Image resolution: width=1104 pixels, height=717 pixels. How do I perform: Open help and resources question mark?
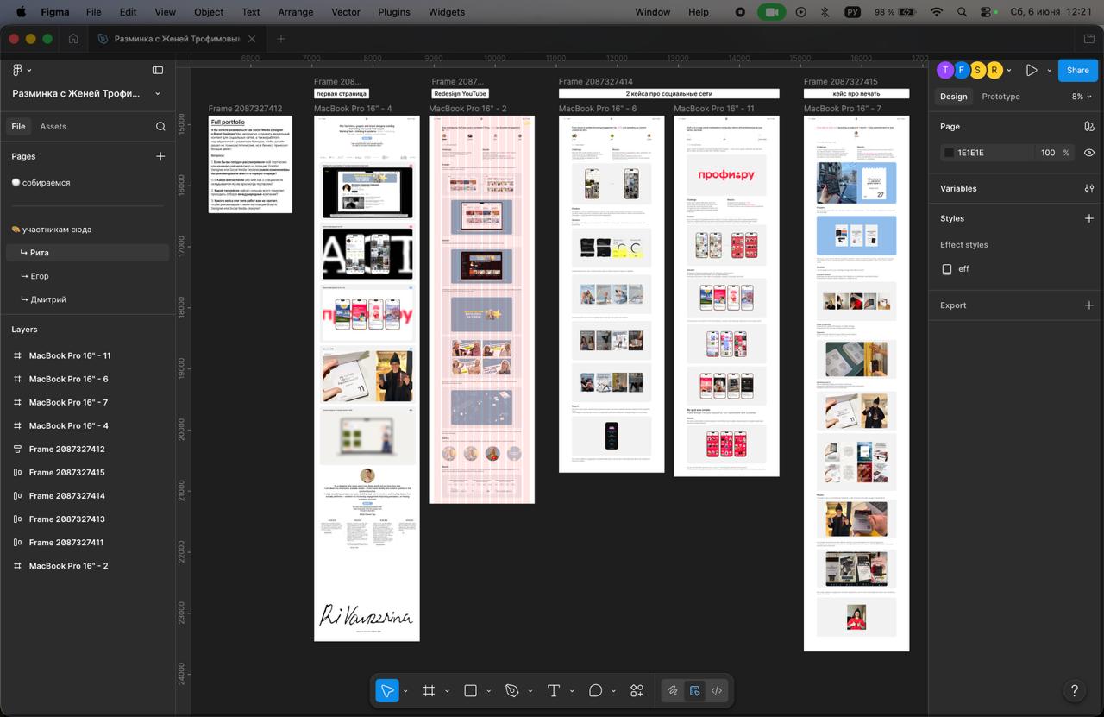[x=1074, y=690]
